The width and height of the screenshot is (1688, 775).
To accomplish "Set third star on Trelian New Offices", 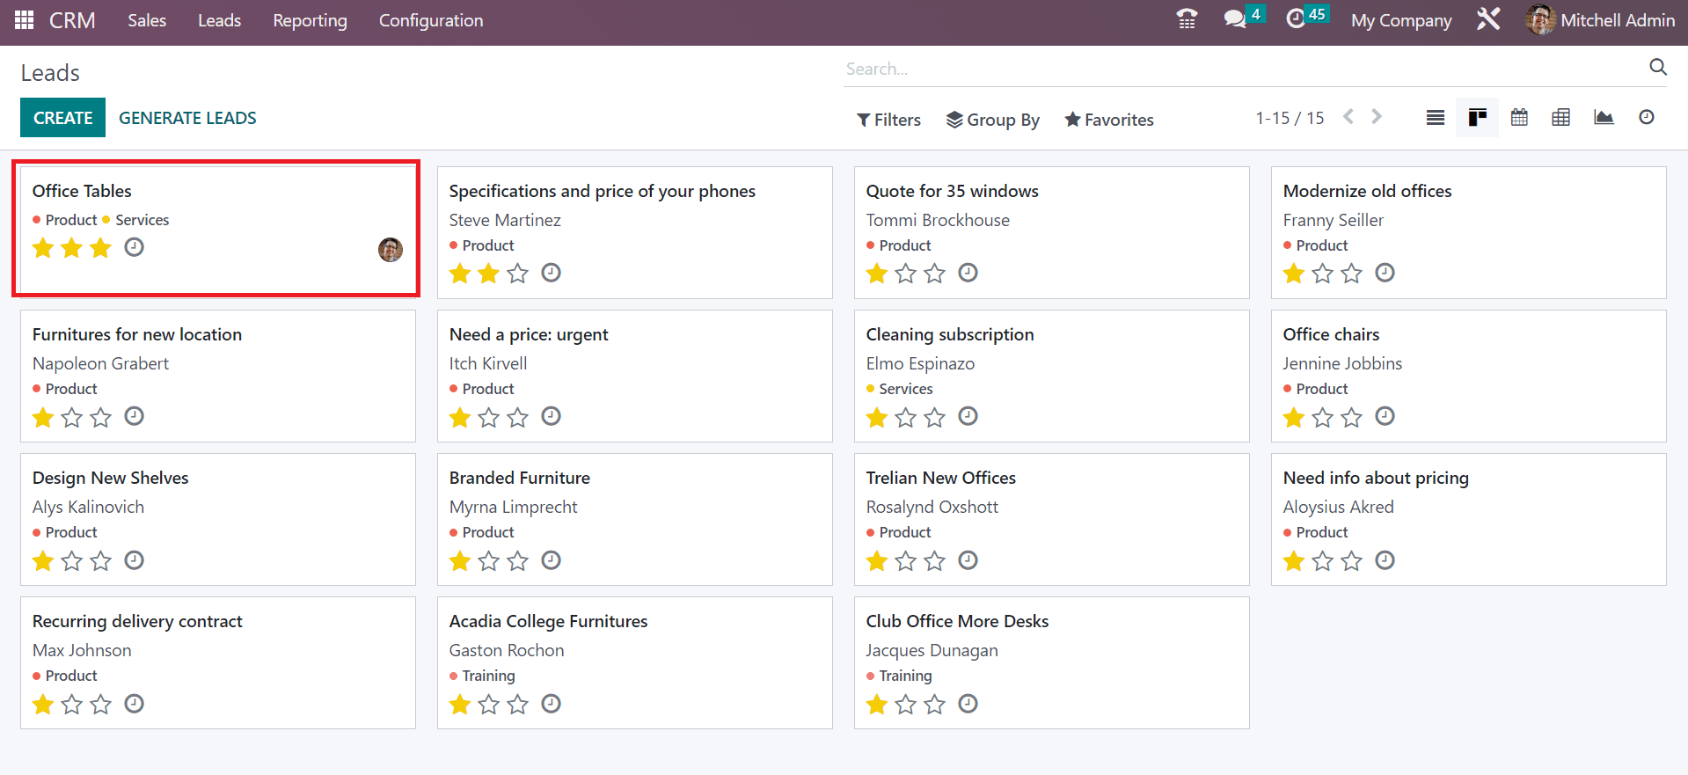I will [x=935, y=561].
